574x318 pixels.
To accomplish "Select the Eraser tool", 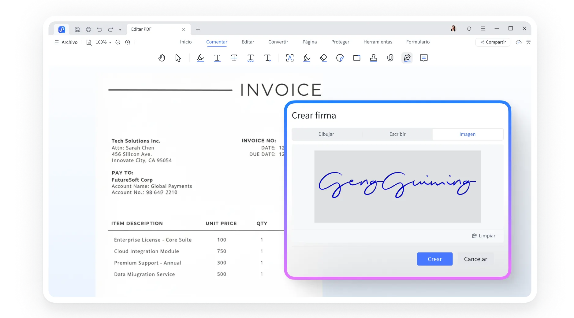I will [x=323, y=58].
